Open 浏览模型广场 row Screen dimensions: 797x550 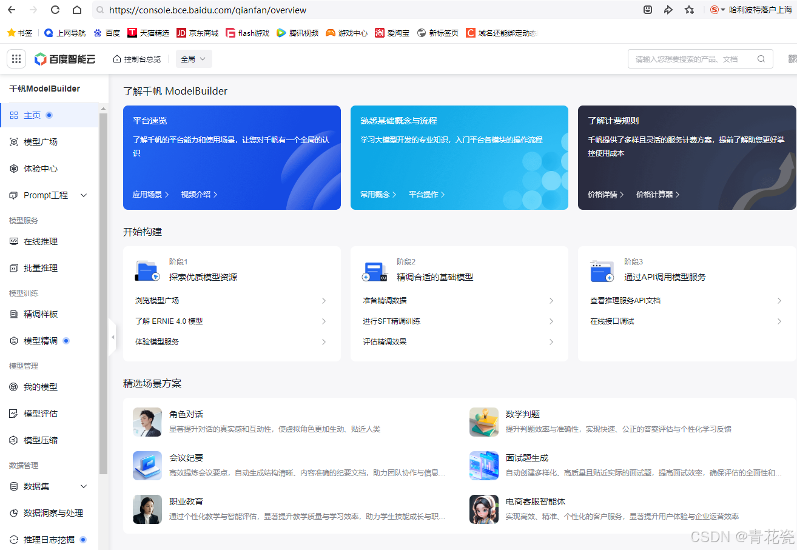coord(231,301)
